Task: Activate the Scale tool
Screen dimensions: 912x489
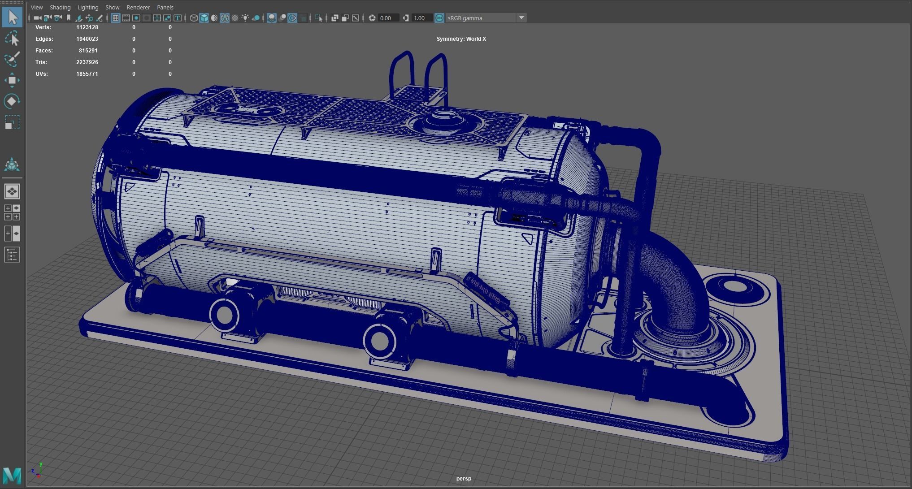Action: pos(12,122)
